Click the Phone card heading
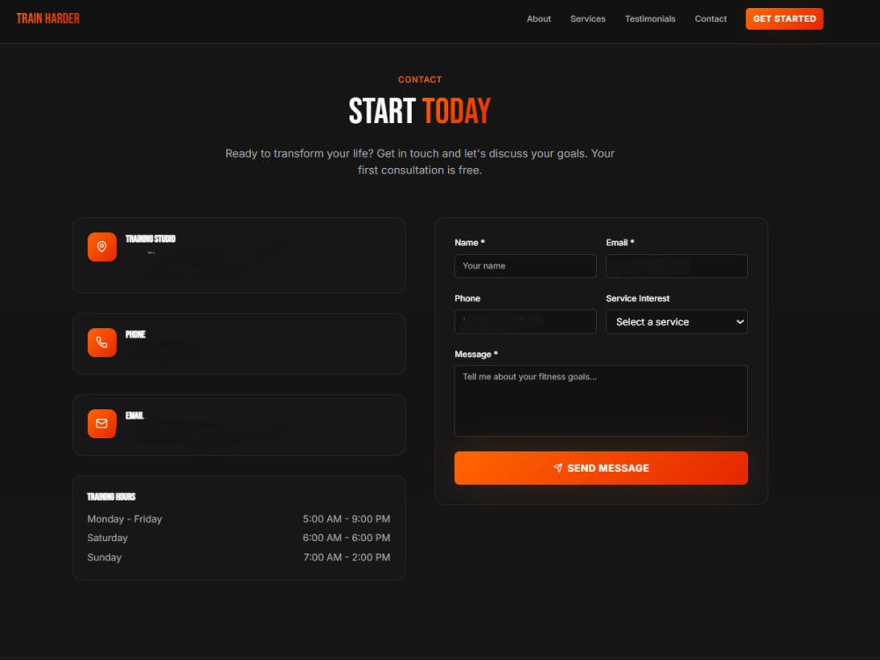This screenshot has width=880, height=660. [136, 334]
